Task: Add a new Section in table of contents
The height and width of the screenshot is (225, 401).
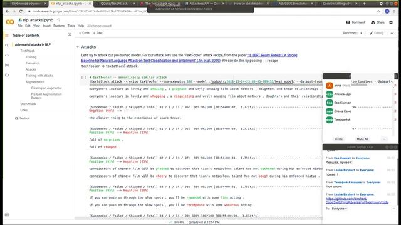Action: [23, 118]
